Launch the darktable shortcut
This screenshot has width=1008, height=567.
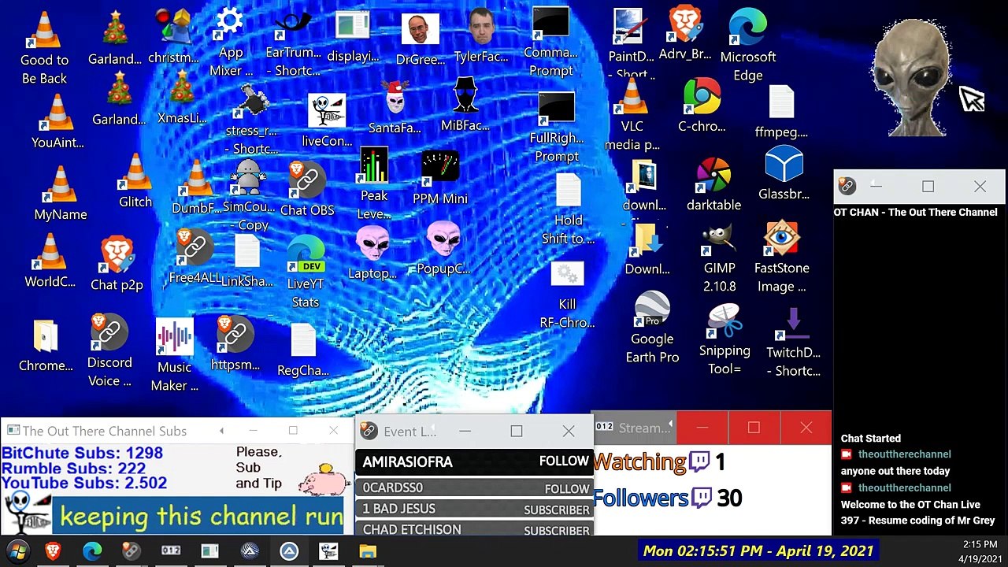[x=713, y=184]
